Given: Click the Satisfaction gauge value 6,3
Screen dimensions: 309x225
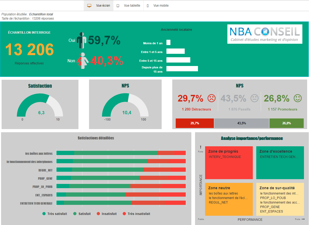Looking at the screenshot, I should (x=41, y=113).
